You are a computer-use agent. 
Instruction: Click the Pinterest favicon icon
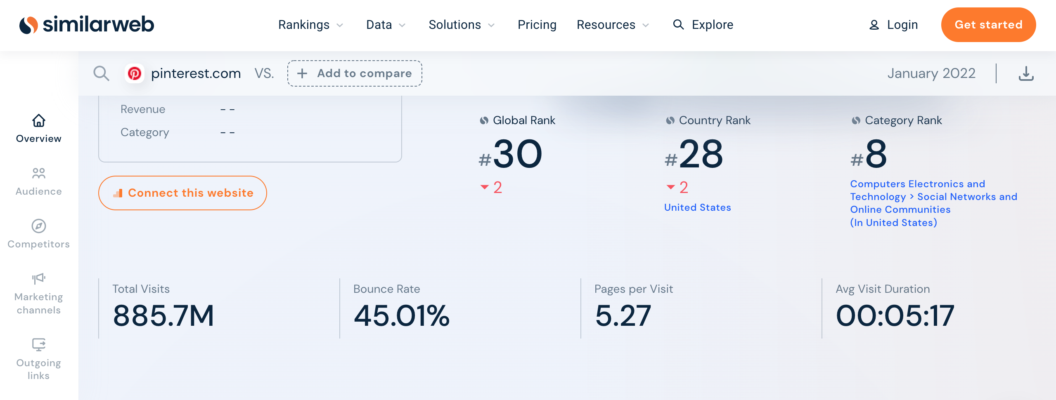135,73
